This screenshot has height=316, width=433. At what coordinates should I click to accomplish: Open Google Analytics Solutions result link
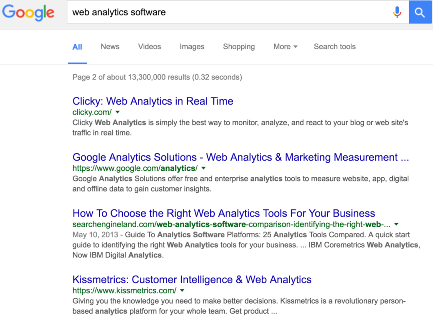click(241, 157)
